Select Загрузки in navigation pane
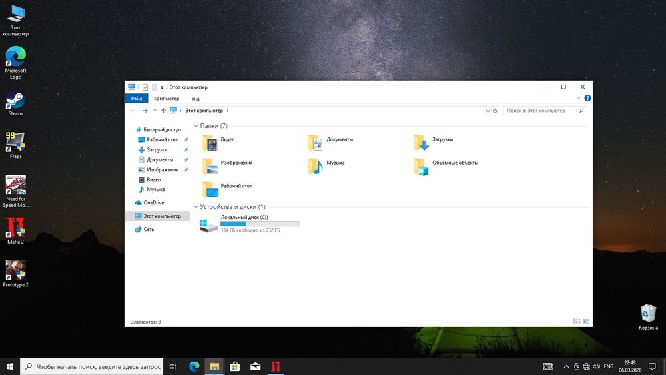Screen dimensions: 666x375 point(153,149)
